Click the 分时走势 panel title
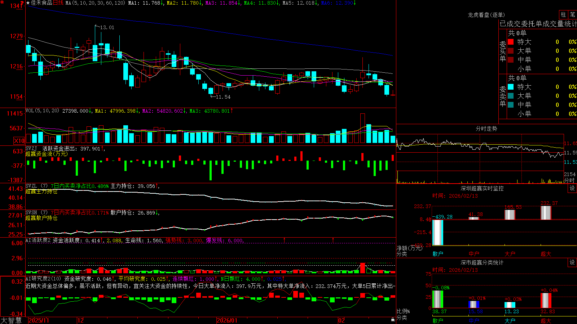 tap(486, 129)
